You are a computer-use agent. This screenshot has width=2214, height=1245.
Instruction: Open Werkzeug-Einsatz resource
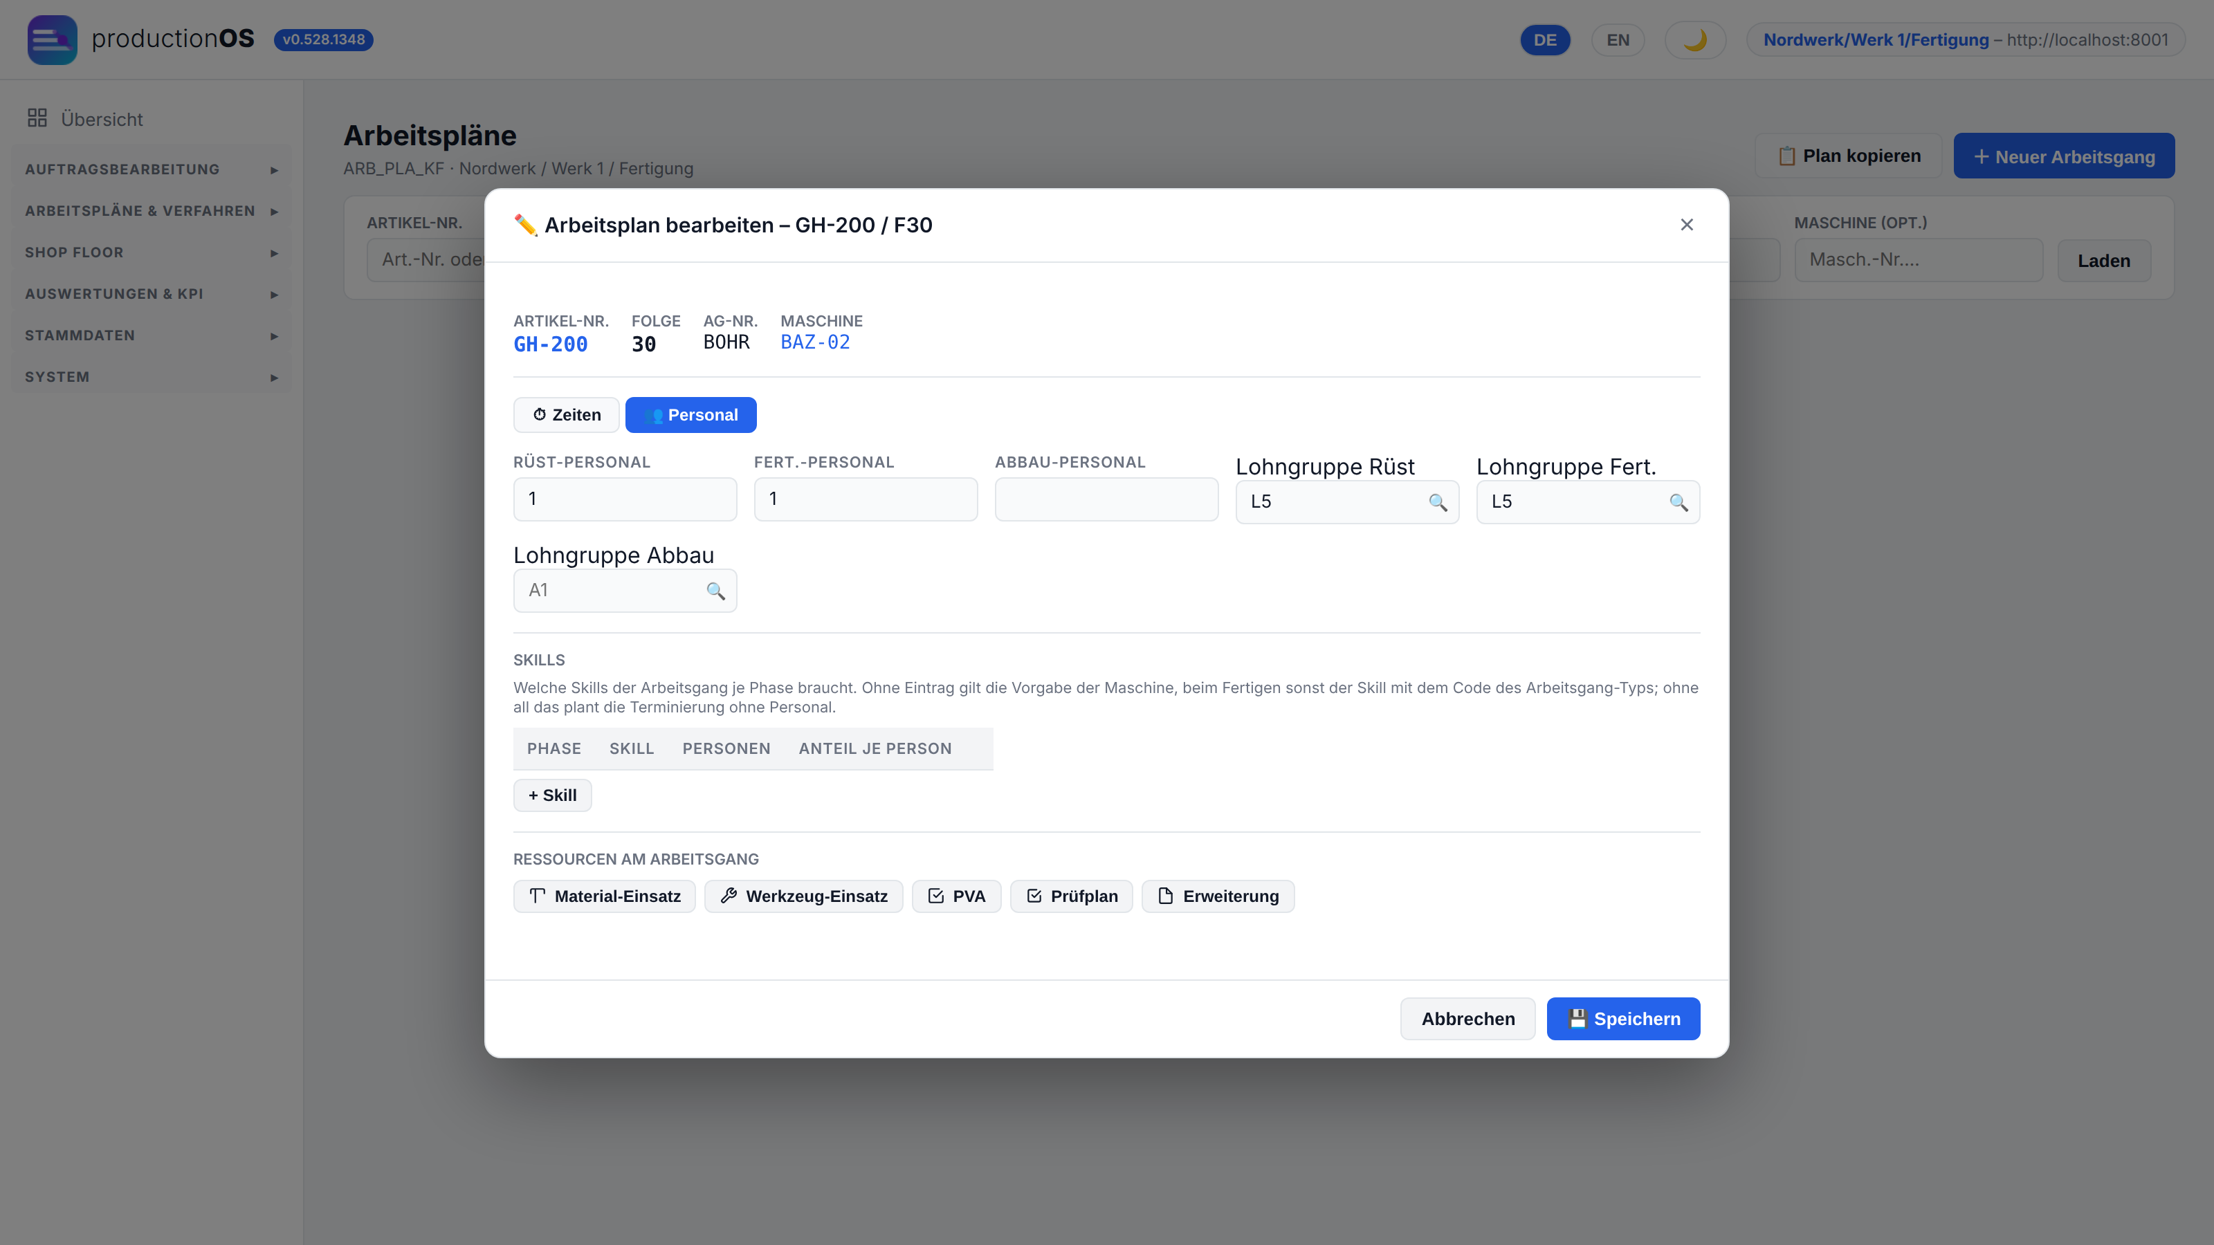click(x=803, y=896)
